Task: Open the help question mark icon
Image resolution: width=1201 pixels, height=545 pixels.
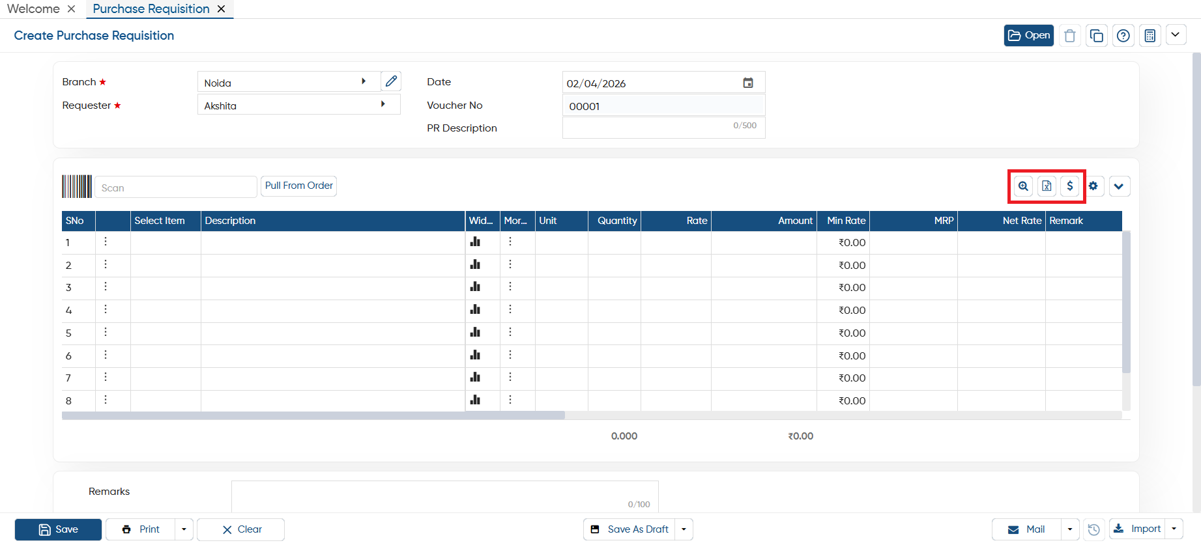Action: pyautogui.click(x=1123, y=35)
